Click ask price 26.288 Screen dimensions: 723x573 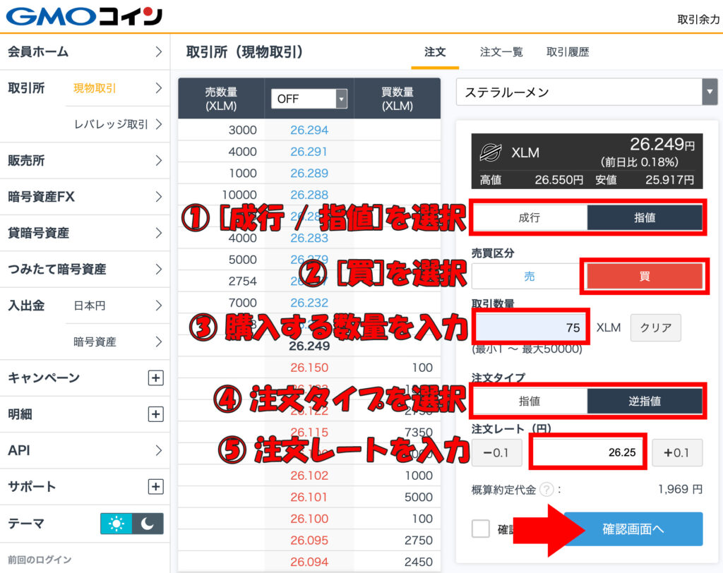[309, 195]
